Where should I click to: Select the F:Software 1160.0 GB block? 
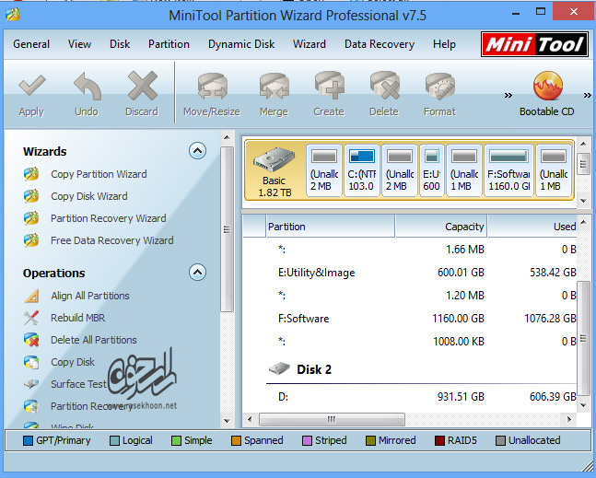[x=508, y=170]
